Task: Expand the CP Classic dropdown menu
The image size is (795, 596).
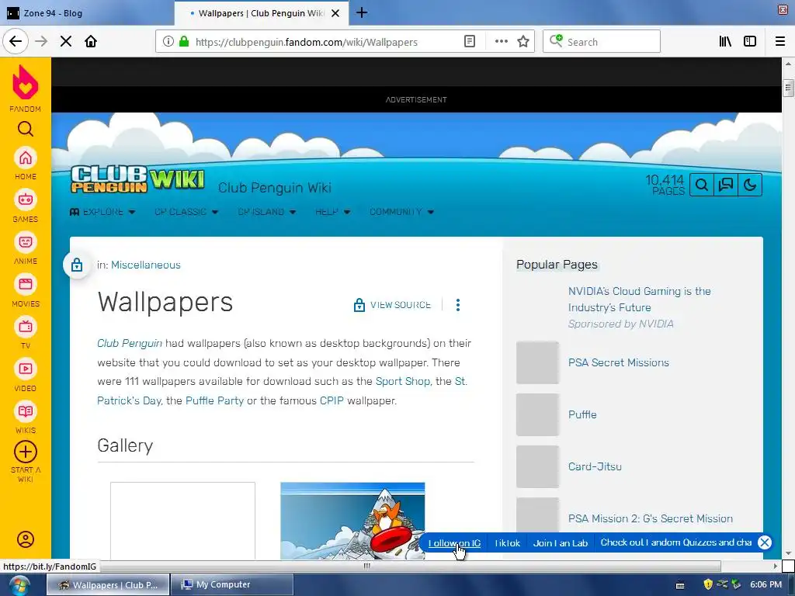Action: click(186, 212)
